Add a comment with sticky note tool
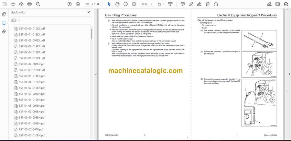 pyautogui.click(x=183, y=4)
